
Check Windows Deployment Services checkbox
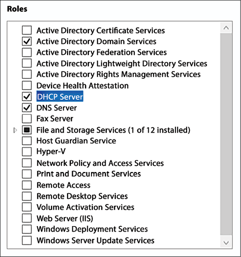pos(27,229)
